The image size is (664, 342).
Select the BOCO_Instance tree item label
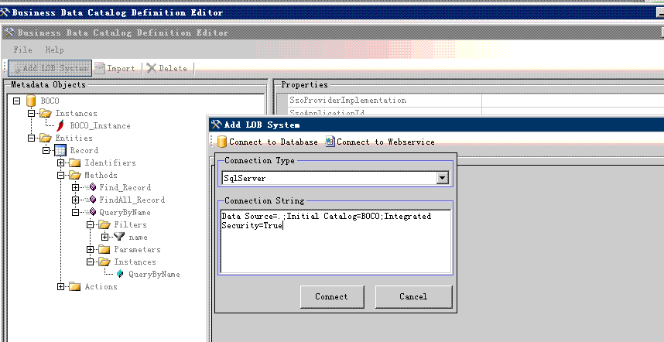101,125
